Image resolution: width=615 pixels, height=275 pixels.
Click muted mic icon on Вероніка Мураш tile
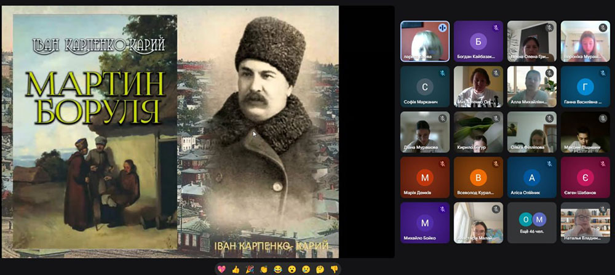(x=603, y=28)
